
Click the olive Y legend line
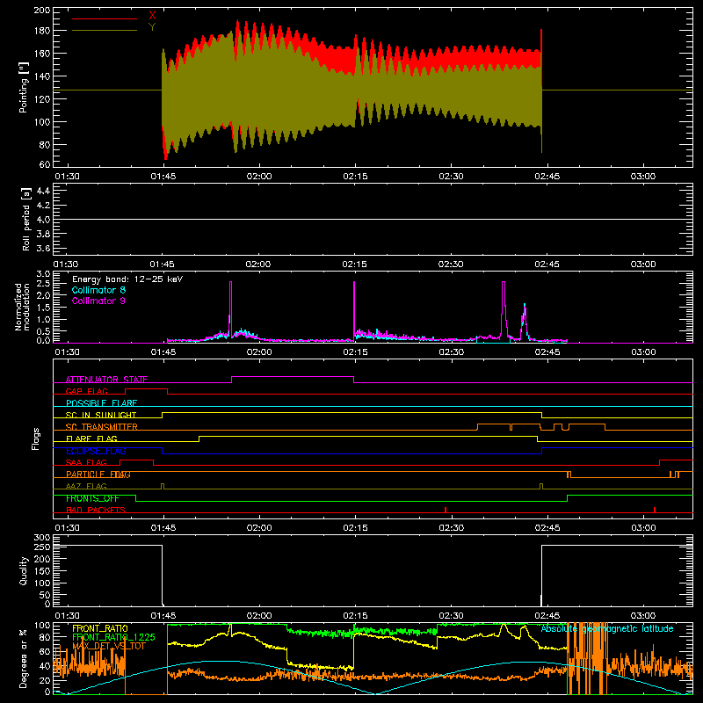(x=105, y=31)
